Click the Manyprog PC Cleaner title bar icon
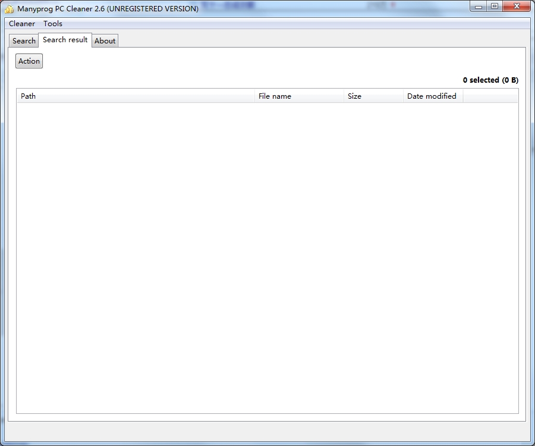This screenshot has width=535, height=446. 9,8
